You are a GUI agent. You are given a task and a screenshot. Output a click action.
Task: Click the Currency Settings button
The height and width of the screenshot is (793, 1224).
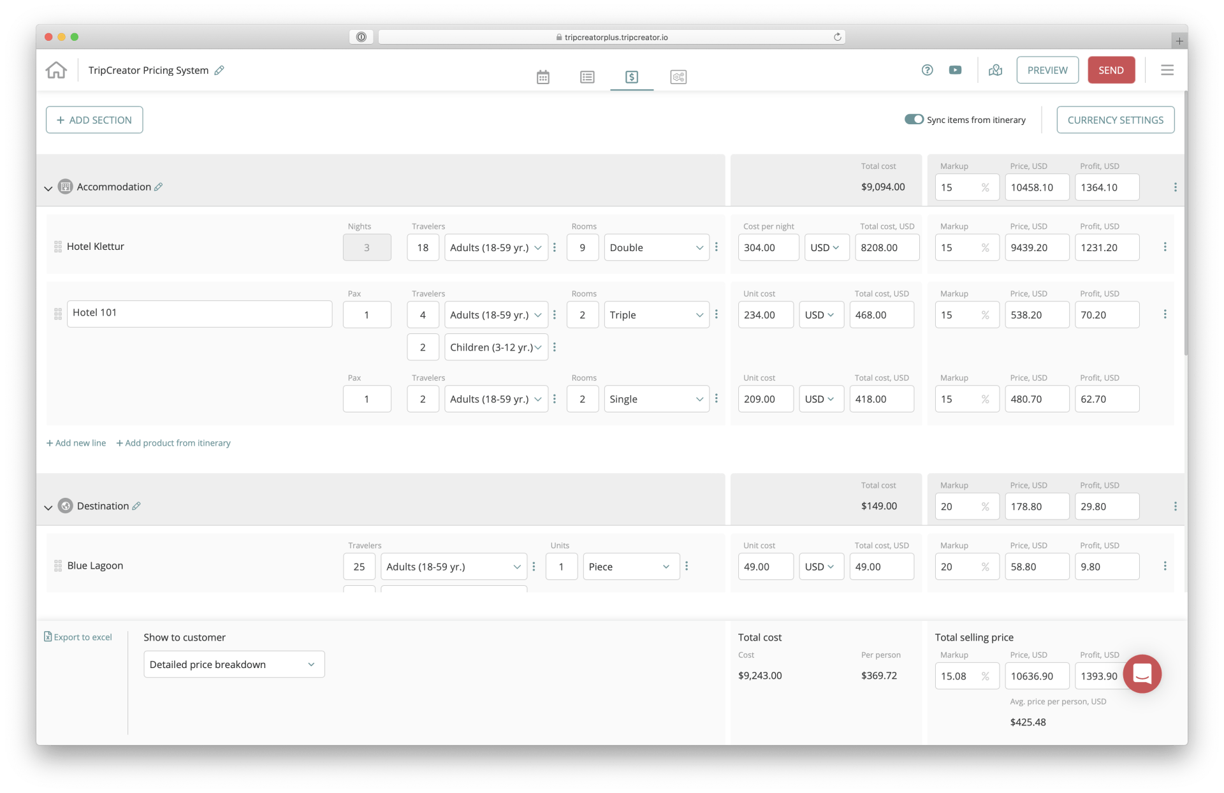tap(1115, 120)
